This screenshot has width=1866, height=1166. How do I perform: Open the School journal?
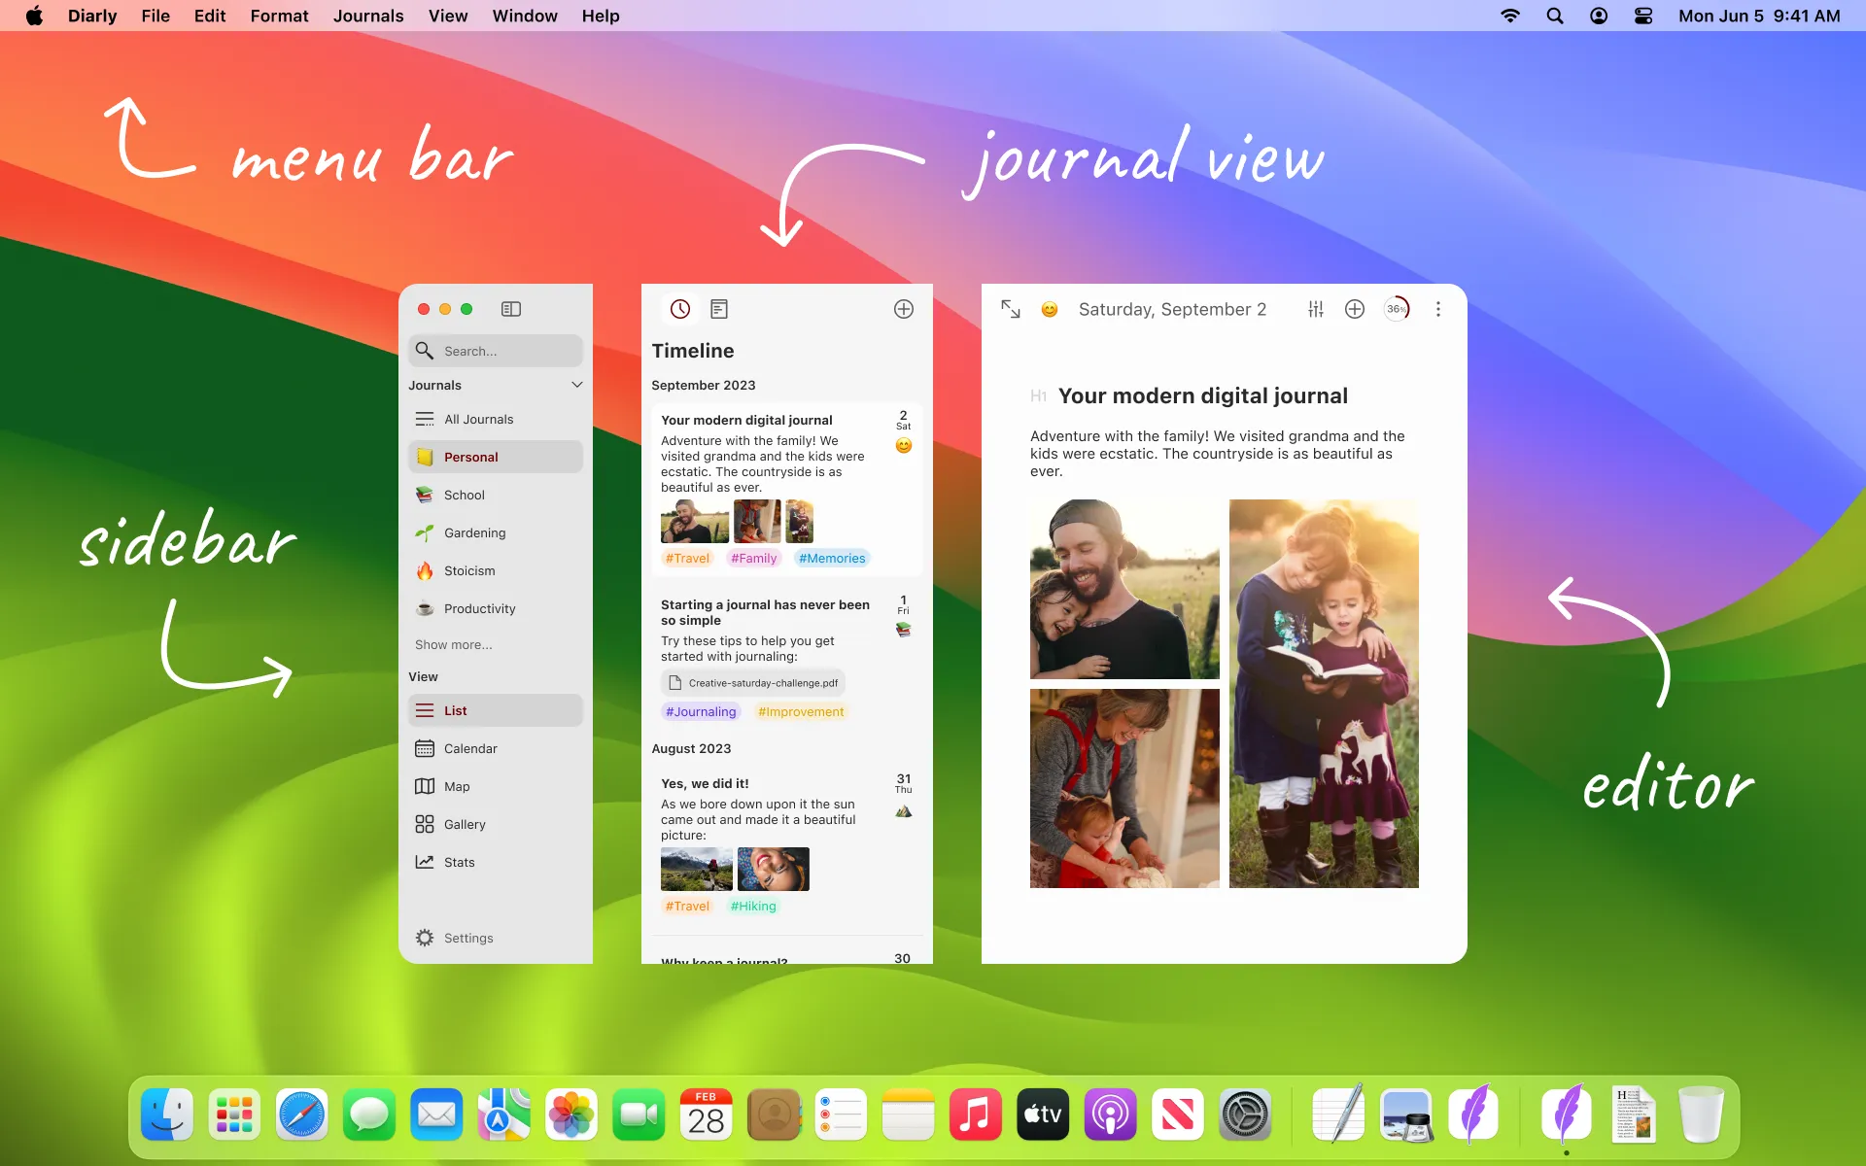496,495
